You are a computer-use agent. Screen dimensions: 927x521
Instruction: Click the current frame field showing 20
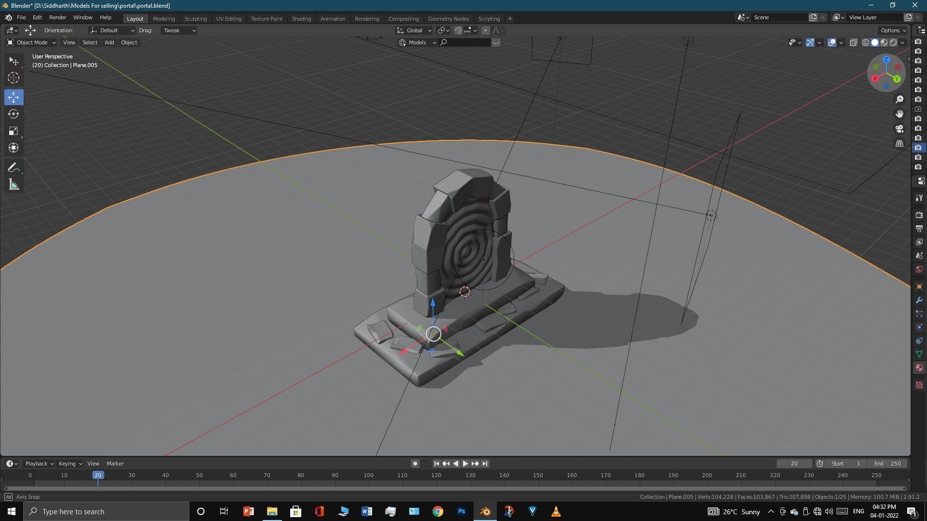click(794, 464)
